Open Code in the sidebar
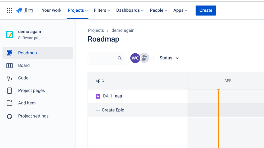Image resolution: width=264 pixels, height=148 pixels. pyautogui.click(x=38, y=78)
